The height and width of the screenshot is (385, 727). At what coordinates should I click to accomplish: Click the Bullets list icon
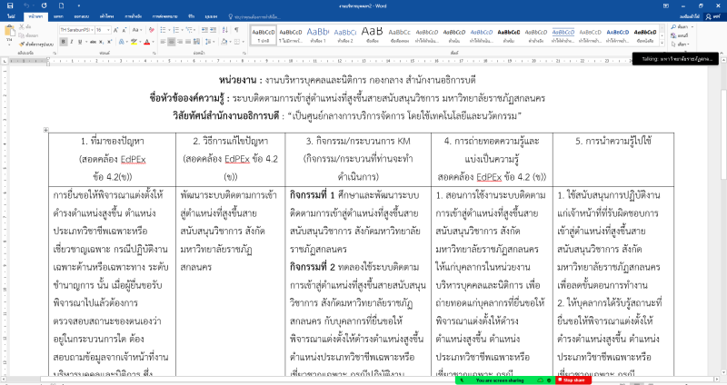tap(164, 30)
